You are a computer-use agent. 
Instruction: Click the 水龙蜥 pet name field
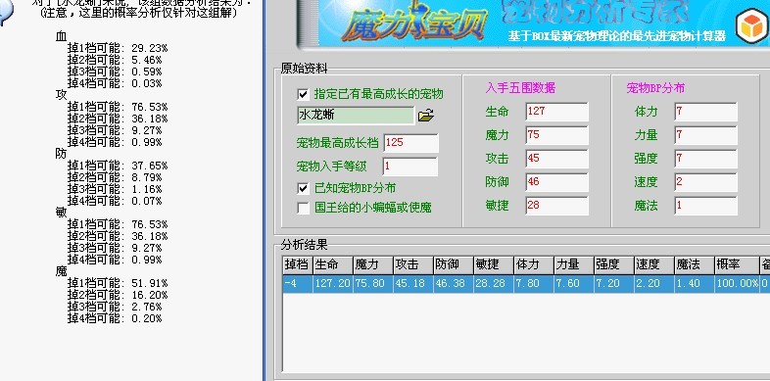pos(356,116)
